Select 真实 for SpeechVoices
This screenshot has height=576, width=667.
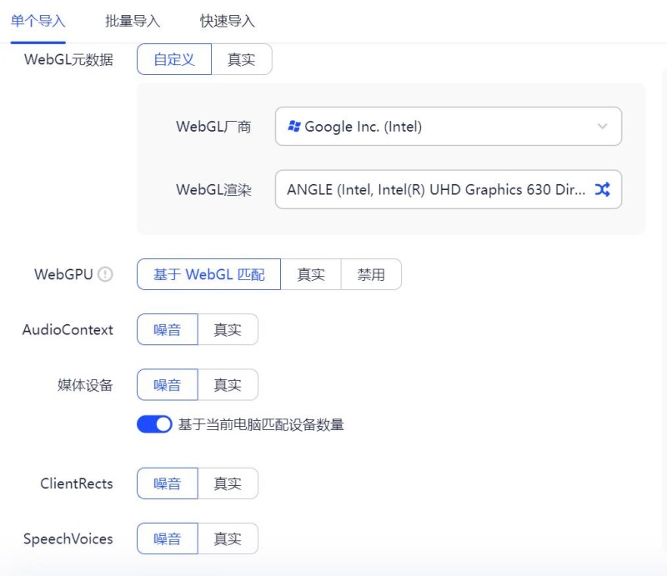coord(228,539)
